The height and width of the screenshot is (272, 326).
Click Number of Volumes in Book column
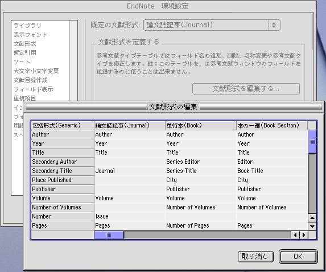click(x=201, y=207)
